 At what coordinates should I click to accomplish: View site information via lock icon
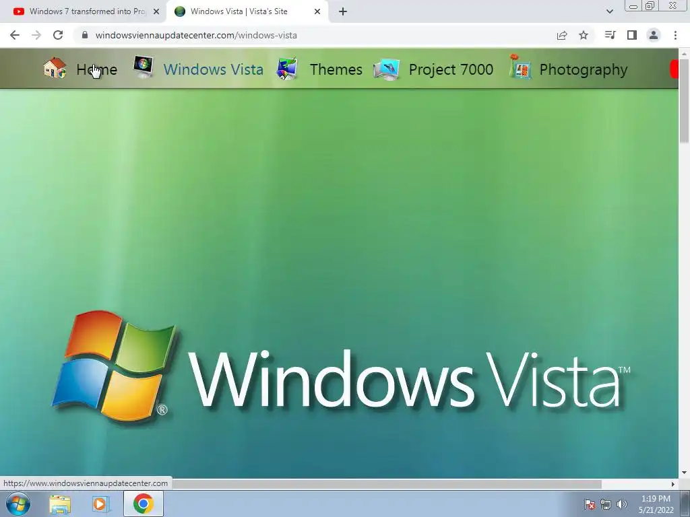coord(85,35)
